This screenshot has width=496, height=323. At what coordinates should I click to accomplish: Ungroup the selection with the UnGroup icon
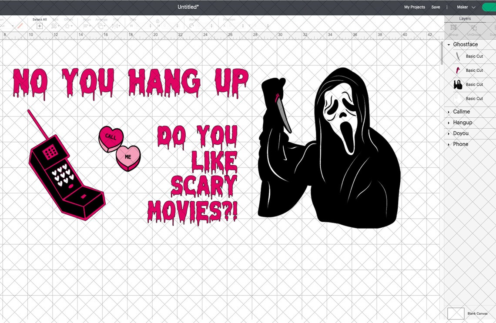tap(474, 28)
